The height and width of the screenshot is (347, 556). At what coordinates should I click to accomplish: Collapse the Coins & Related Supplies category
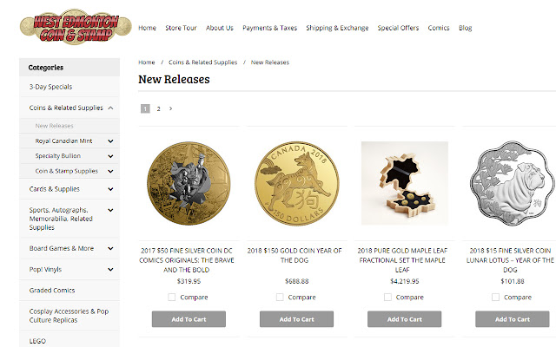(x=111, y=108)
